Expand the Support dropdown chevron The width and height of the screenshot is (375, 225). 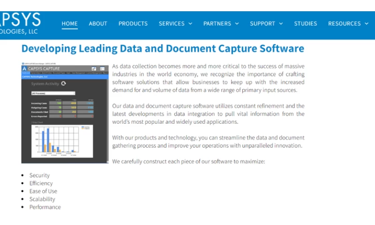(281, 23)
